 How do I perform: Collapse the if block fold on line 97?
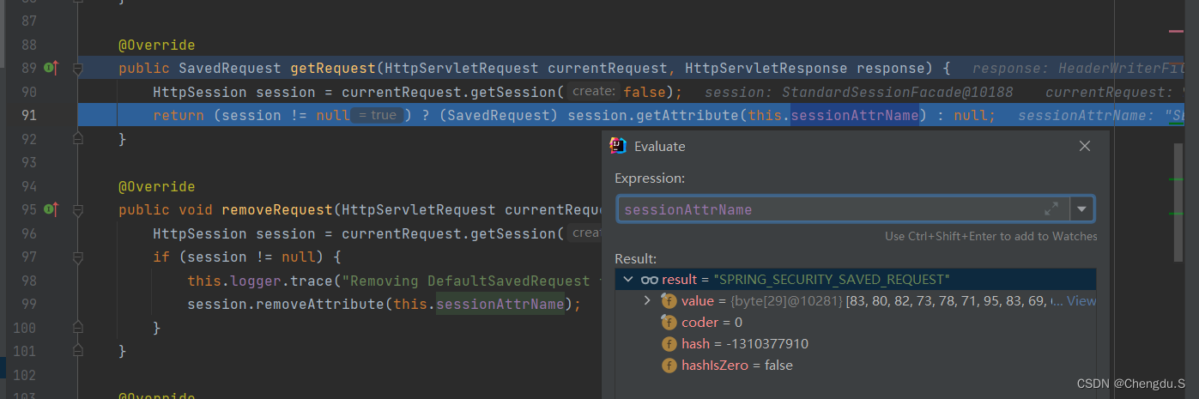[x=77, y=257]
